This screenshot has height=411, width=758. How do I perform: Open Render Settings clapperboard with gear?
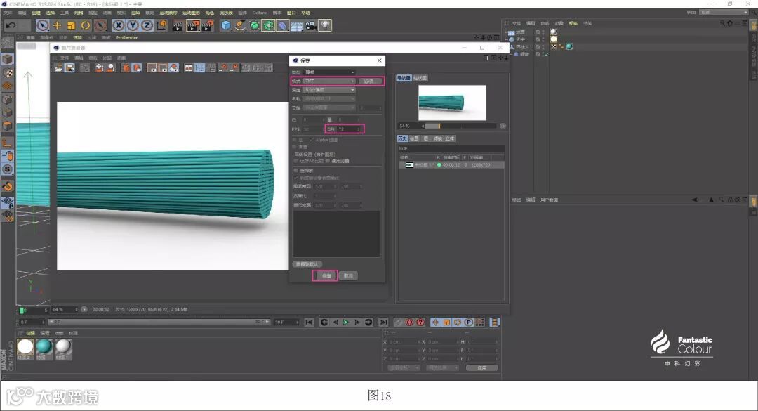point(207,25)
